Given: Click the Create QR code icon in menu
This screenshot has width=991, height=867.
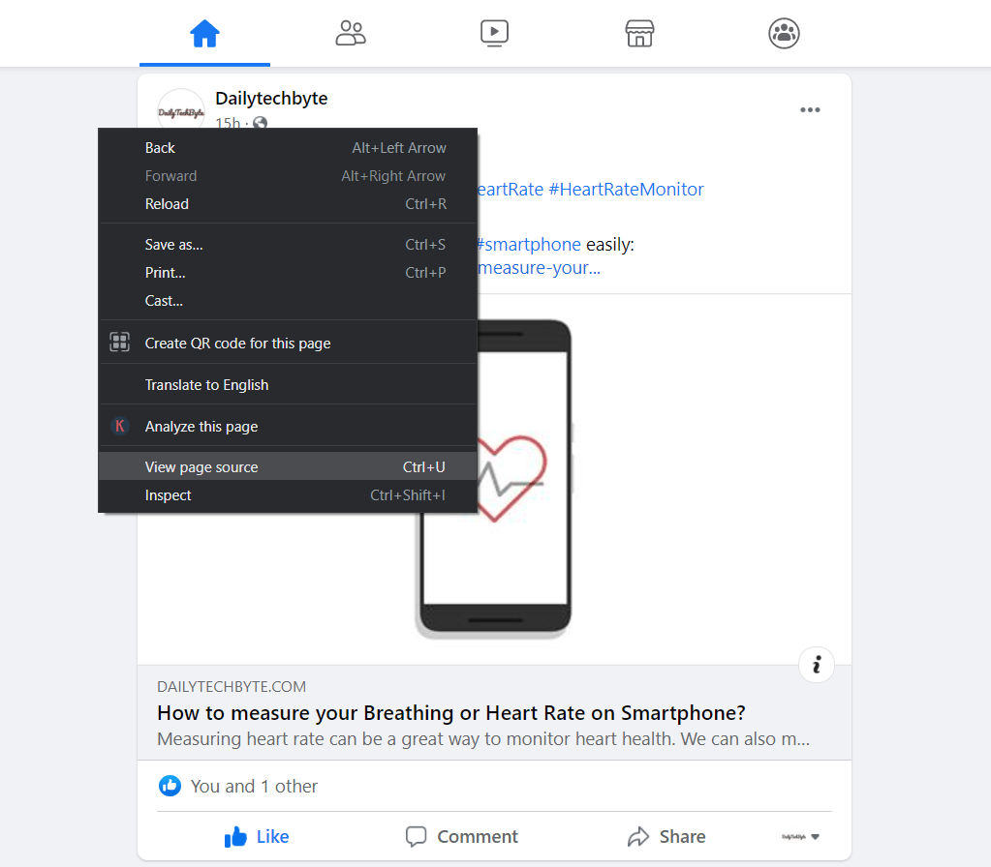Looking at the screenshot, I should point(118,342).
